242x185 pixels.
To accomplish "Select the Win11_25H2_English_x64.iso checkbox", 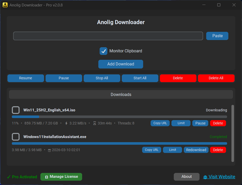I will point(15,110).
